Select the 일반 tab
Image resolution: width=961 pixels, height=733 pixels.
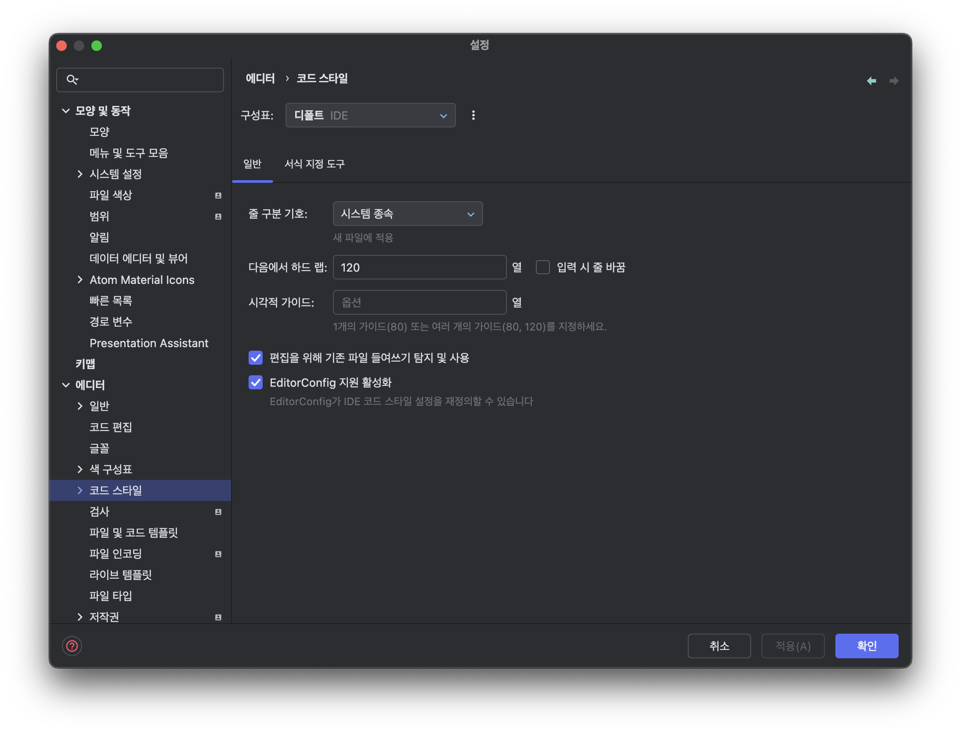252,164
